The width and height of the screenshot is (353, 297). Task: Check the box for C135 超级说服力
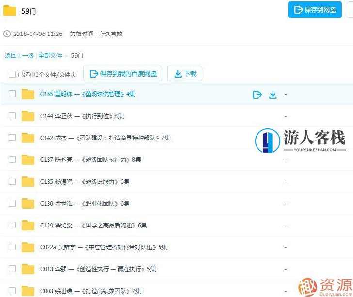point(12,181)
